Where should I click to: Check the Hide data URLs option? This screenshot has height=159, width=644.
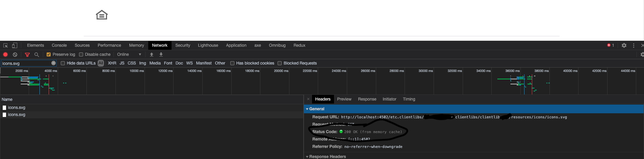pyautogui.click(x=63, y=63)
